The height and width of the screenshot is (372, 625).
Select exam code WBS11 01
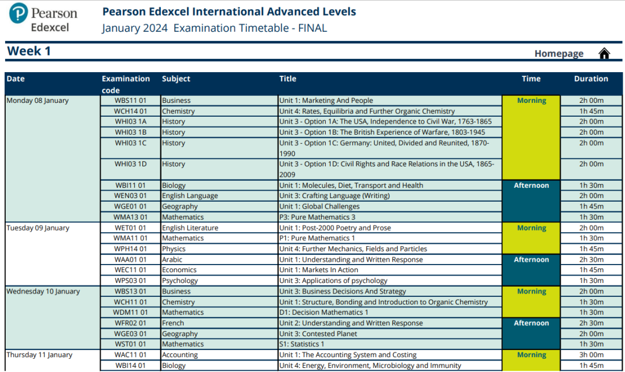[130, 101]
